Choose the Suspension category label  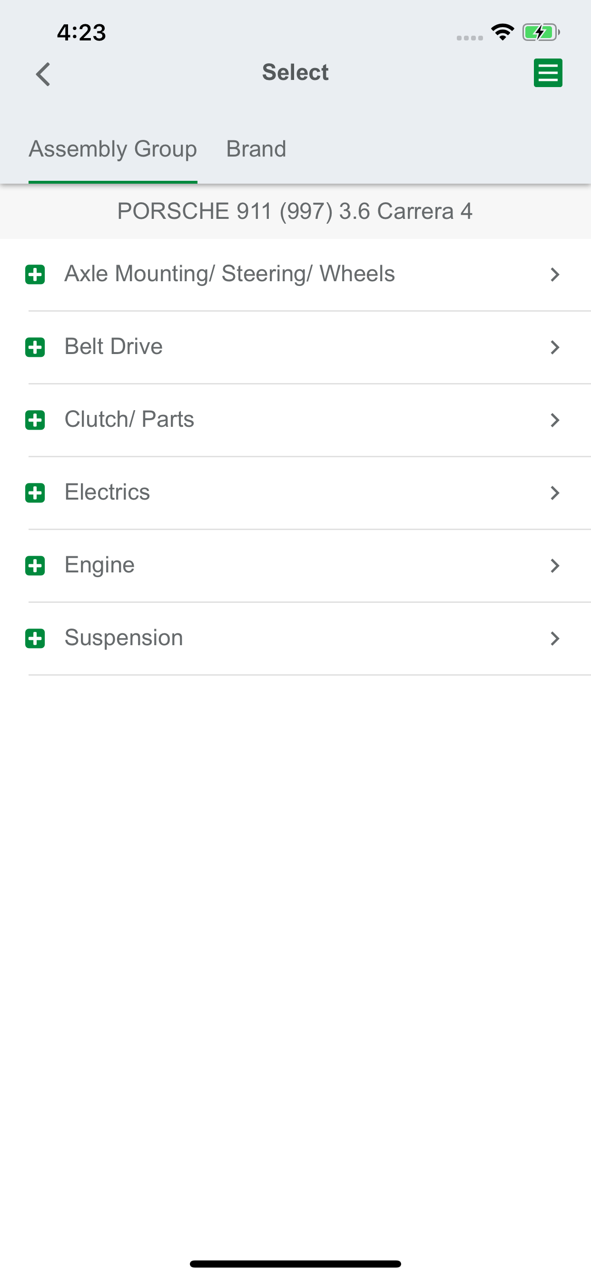click(124, 638)
